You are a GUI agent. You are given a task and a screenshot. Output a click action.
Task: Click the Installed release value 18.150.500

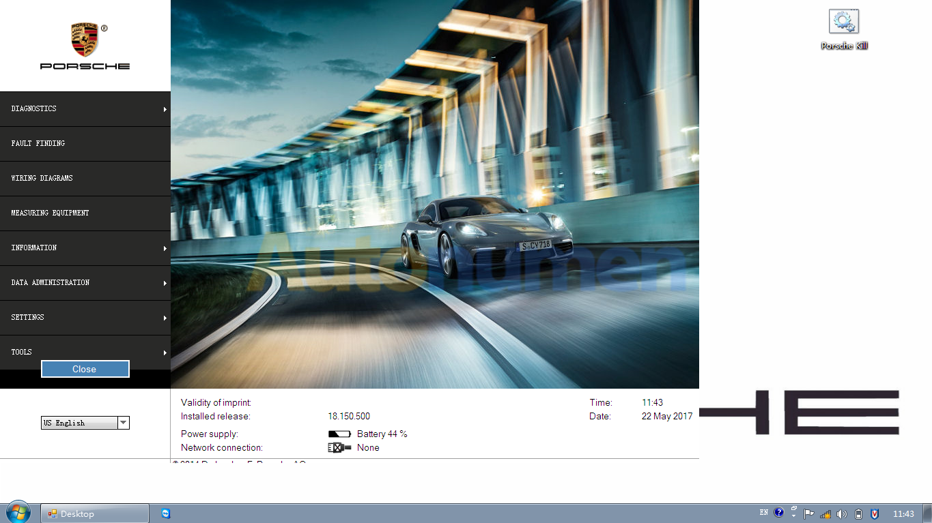click(349, 416)
